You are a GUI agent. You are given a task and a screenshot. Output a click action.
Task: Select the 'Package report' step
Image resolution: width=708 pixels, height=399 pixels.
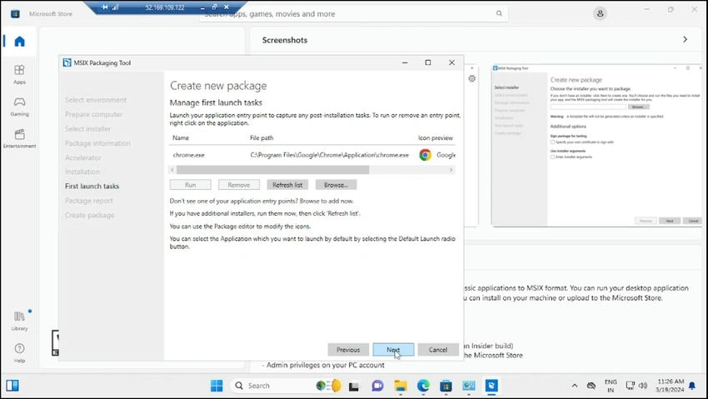tap(89, 201)
